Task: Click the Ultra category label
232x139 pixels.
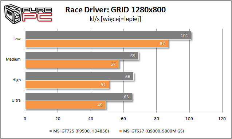Action: pyautogui.click(x=16, y=101)
